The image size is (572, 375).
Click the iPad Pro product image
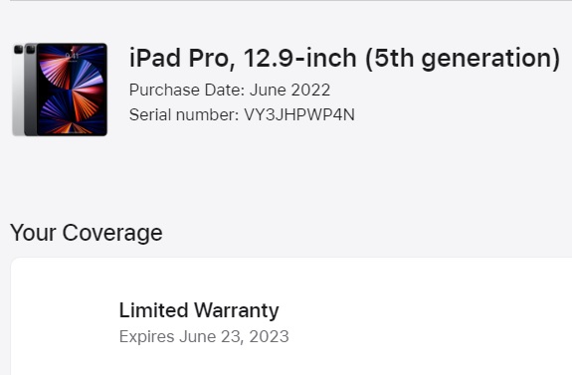60,90
